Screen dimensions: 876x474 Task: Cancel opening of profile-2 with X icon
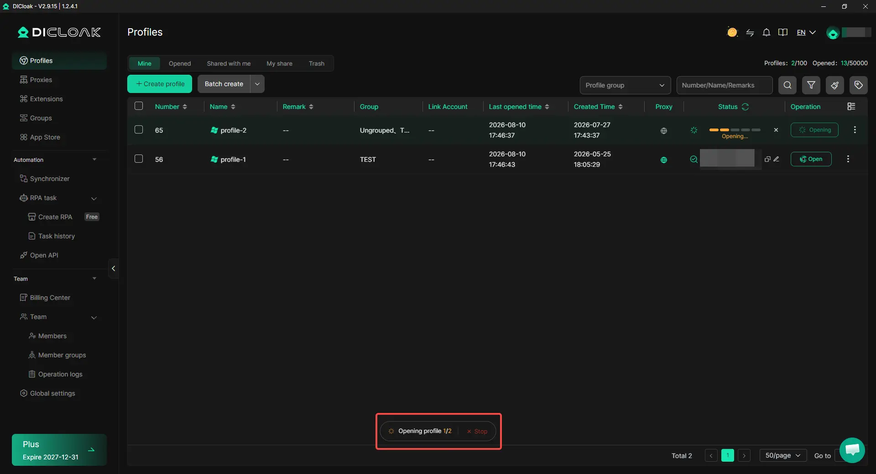776,130
